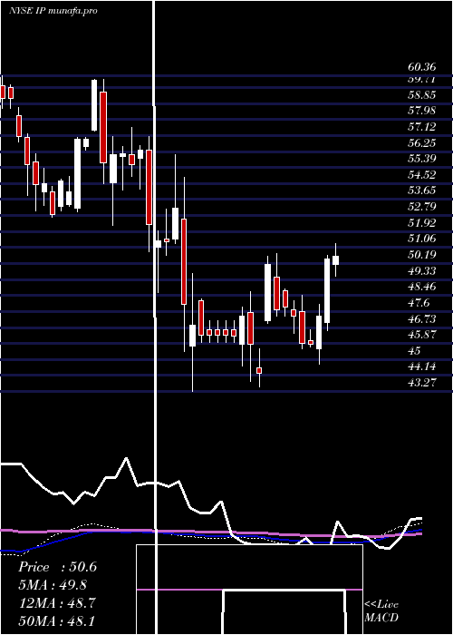453x635 pixels.
Task: Select the 47.6 price axis label
Action: [x=419, y=302]
